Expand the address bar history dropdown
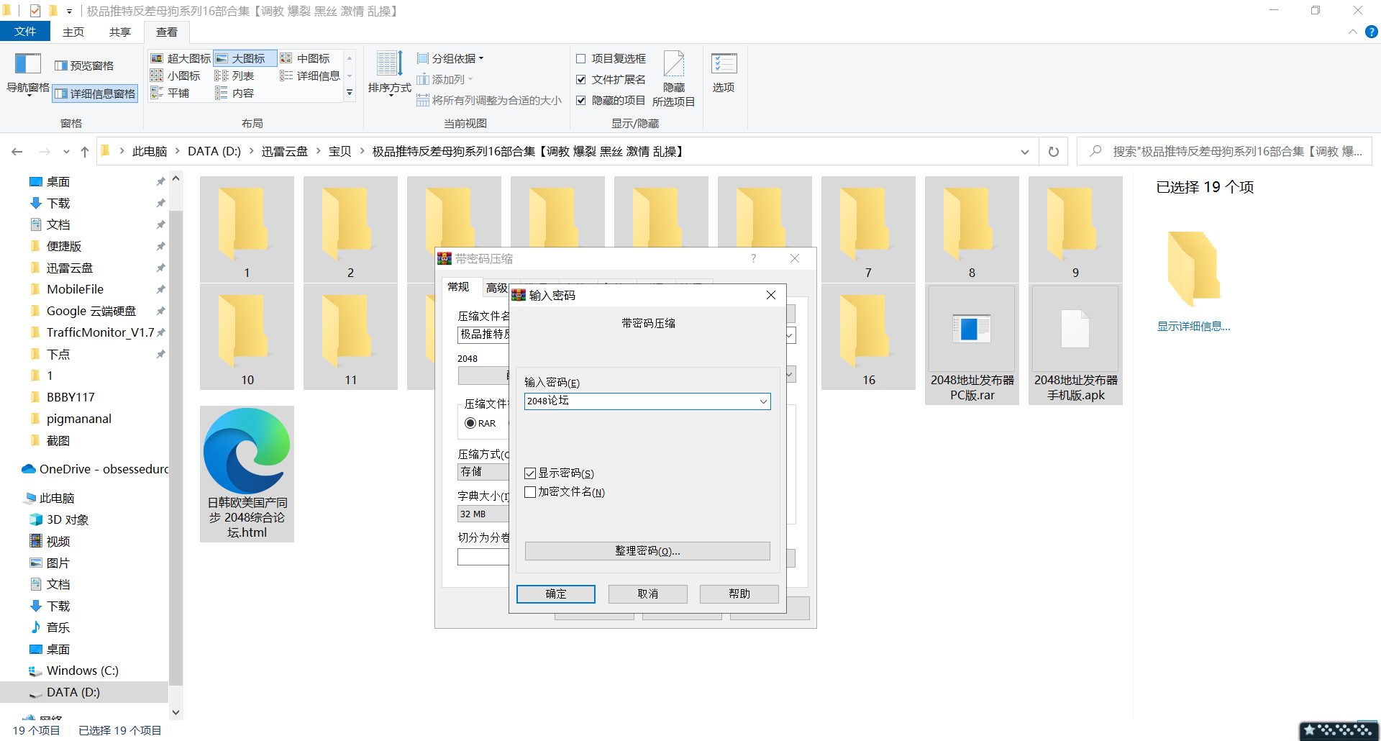Viewport: 1381px width, 741px height. [x=1024, y=152]
